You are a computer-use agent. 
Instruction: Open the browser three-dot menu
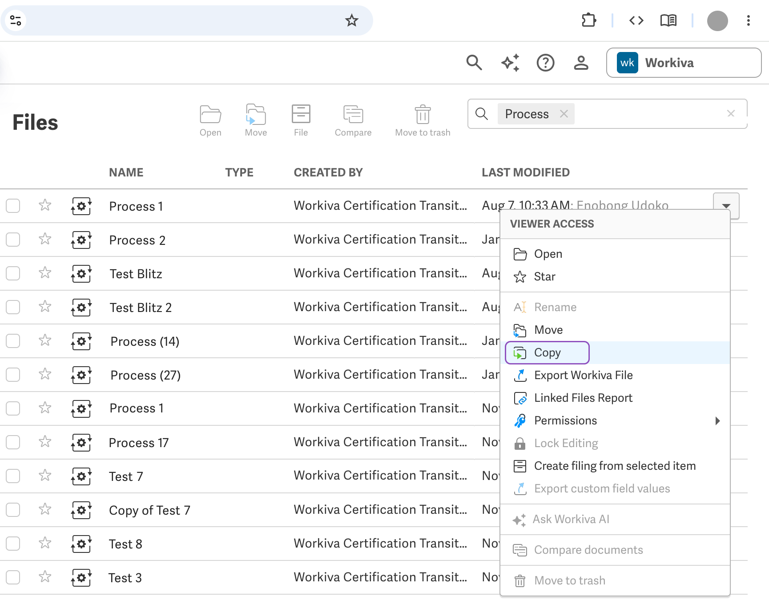(x=749, y=20)
